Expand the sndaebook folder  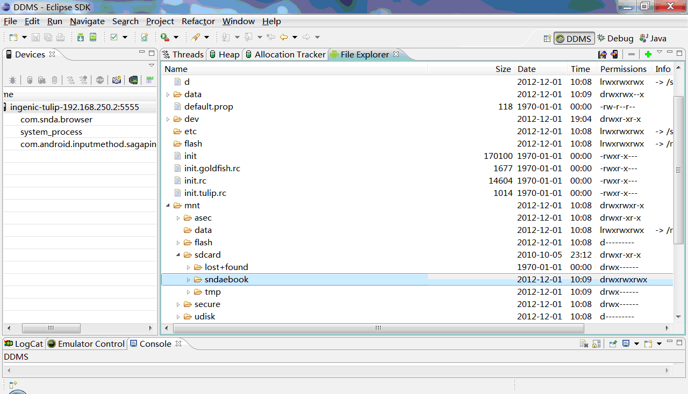click(189, 280)
